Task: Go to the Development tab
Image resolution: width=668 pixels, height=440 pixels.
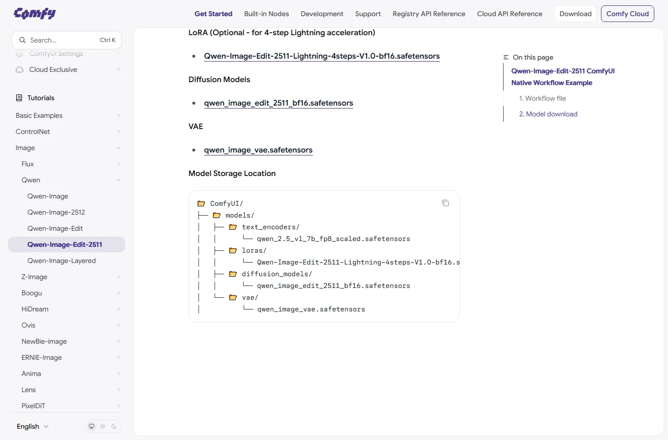Action: pyautogui.click(x=322, y=14)
